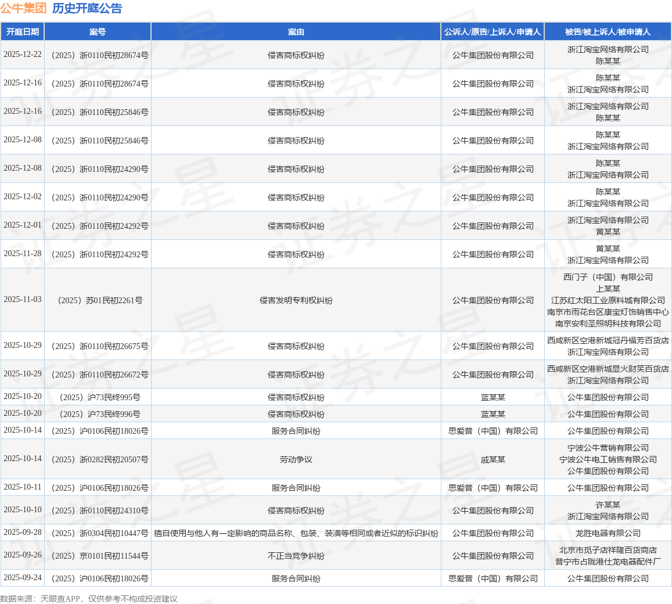672x604 pixels.
Task: Click defendant 龙胜电器有限公司
Action: click(x=608, y=533)
